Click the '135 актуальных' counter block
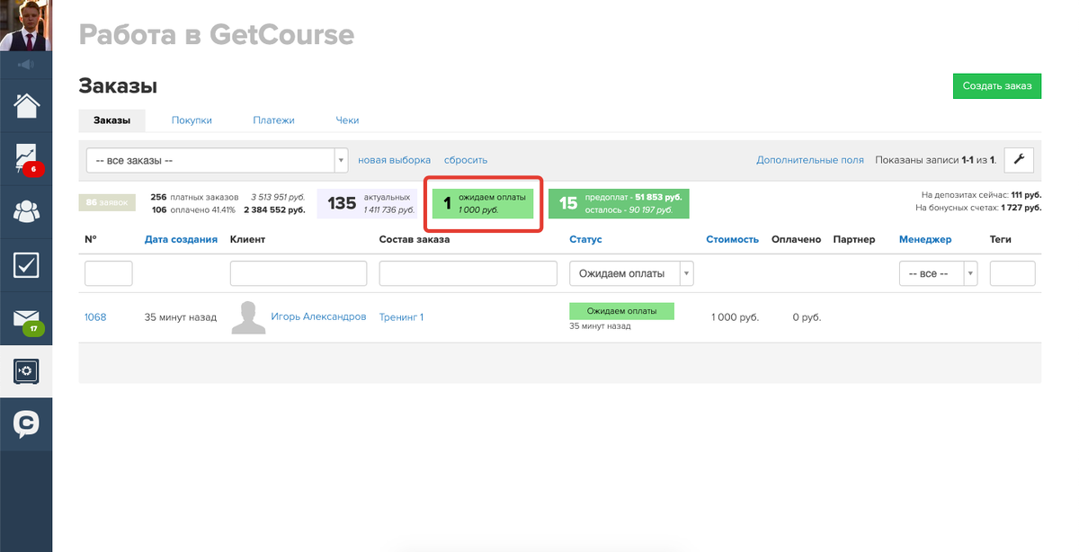1079x552 pixels. coord(367,203)
